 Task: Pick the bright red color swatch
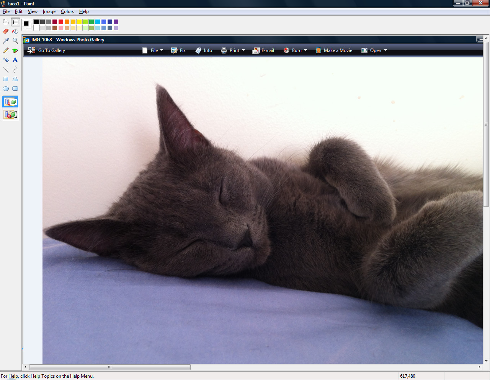coord(61,22)
